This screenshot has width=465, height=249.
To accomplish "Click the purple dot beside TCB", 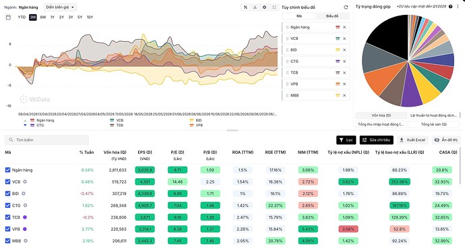I will coord(25,217).
